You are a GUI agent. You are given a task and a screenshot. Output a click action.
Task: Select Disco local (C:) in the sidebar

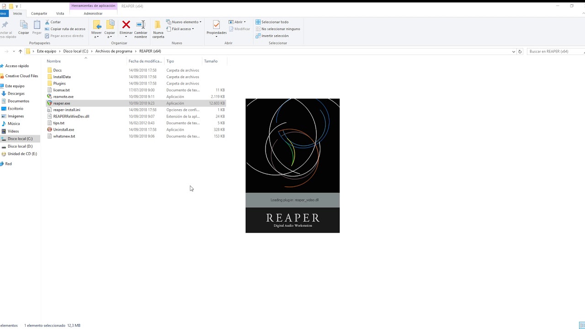pyautogui.click(x=20, y=139)
